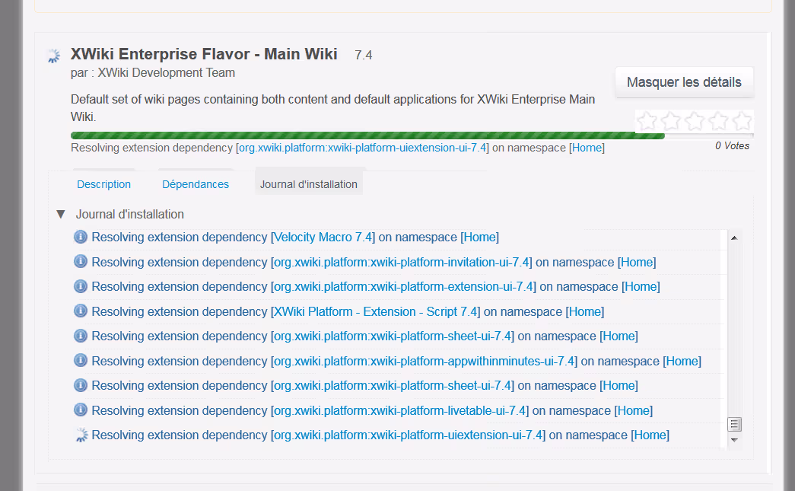
Task: Collapse the Journal d'installation section
Action: click(61, 215)
